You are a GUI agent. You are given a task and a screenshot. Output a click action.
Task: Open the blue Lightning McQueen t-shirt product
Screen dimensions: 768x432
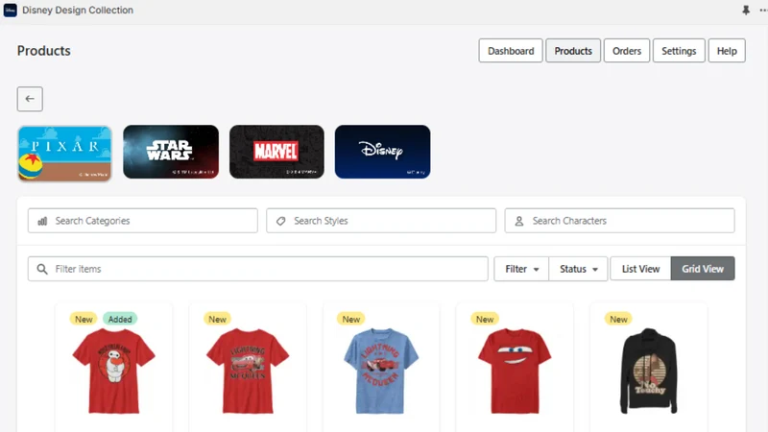pyautogui.click(x=381, y=372)
